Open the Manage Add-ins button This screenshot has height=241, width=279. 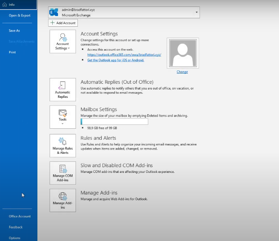(63, 200)
